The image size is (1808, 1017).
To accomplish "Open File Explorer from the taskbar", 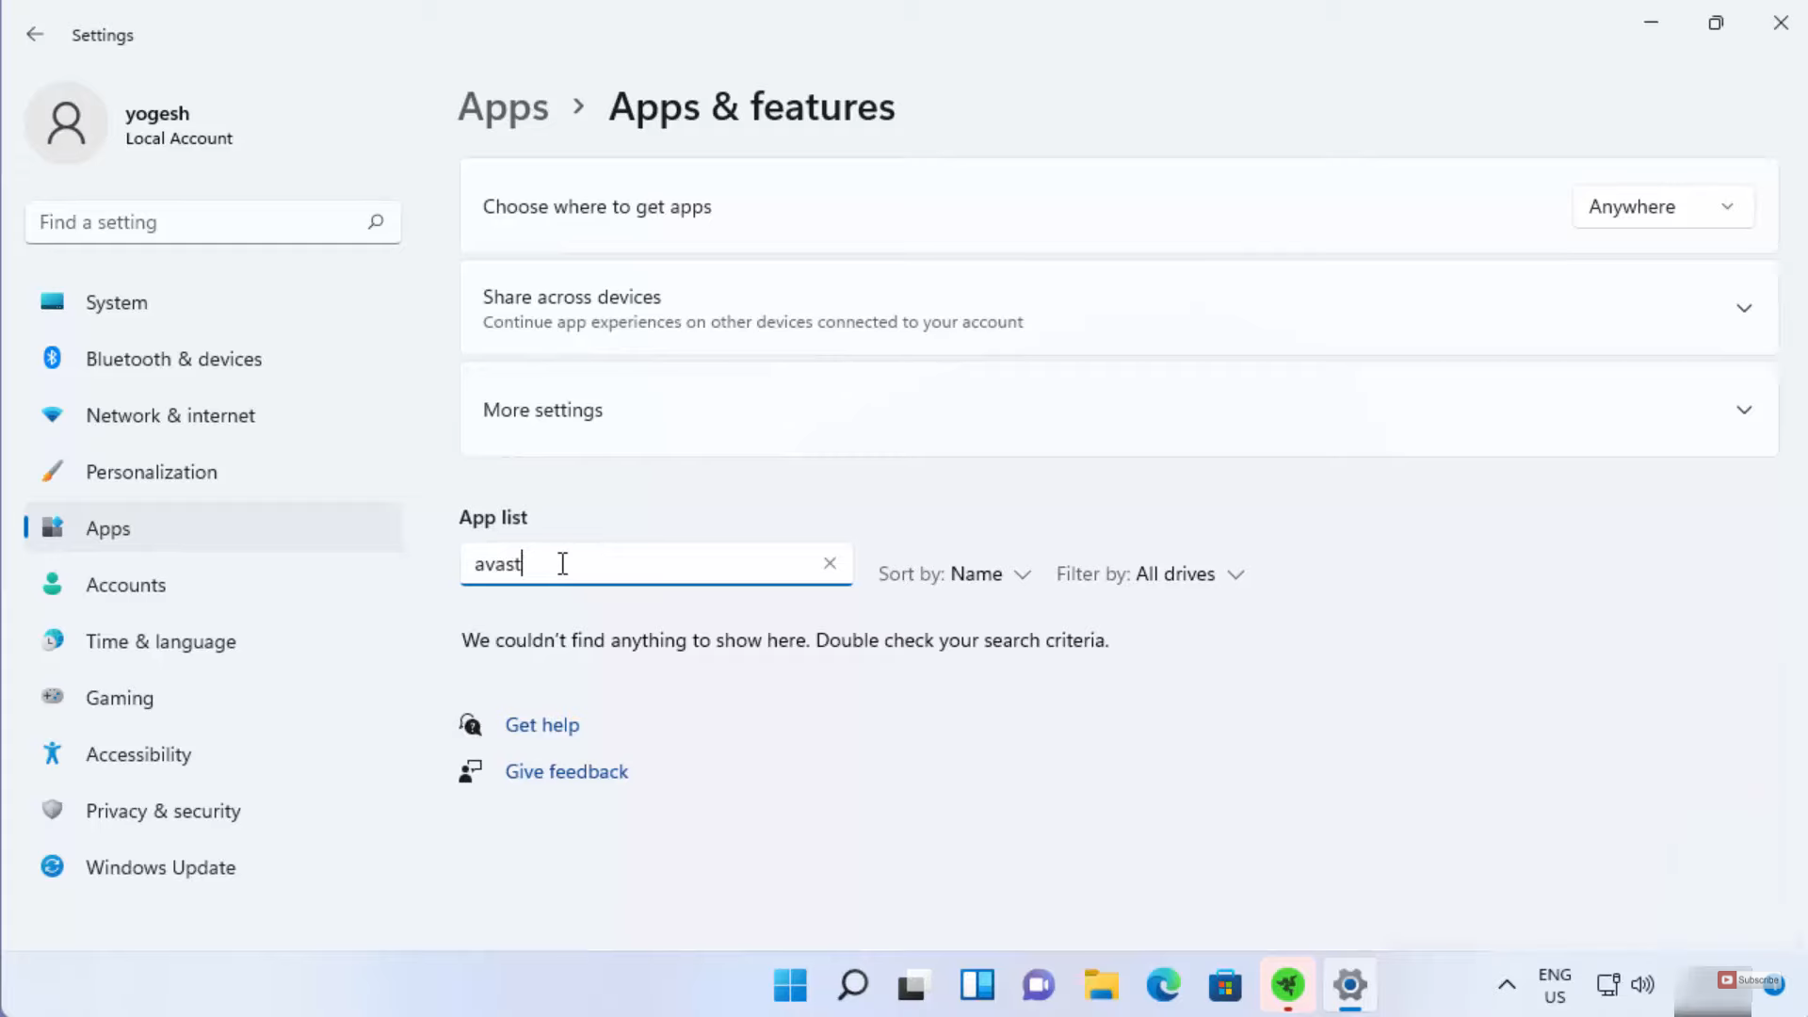I will 1100,985.
